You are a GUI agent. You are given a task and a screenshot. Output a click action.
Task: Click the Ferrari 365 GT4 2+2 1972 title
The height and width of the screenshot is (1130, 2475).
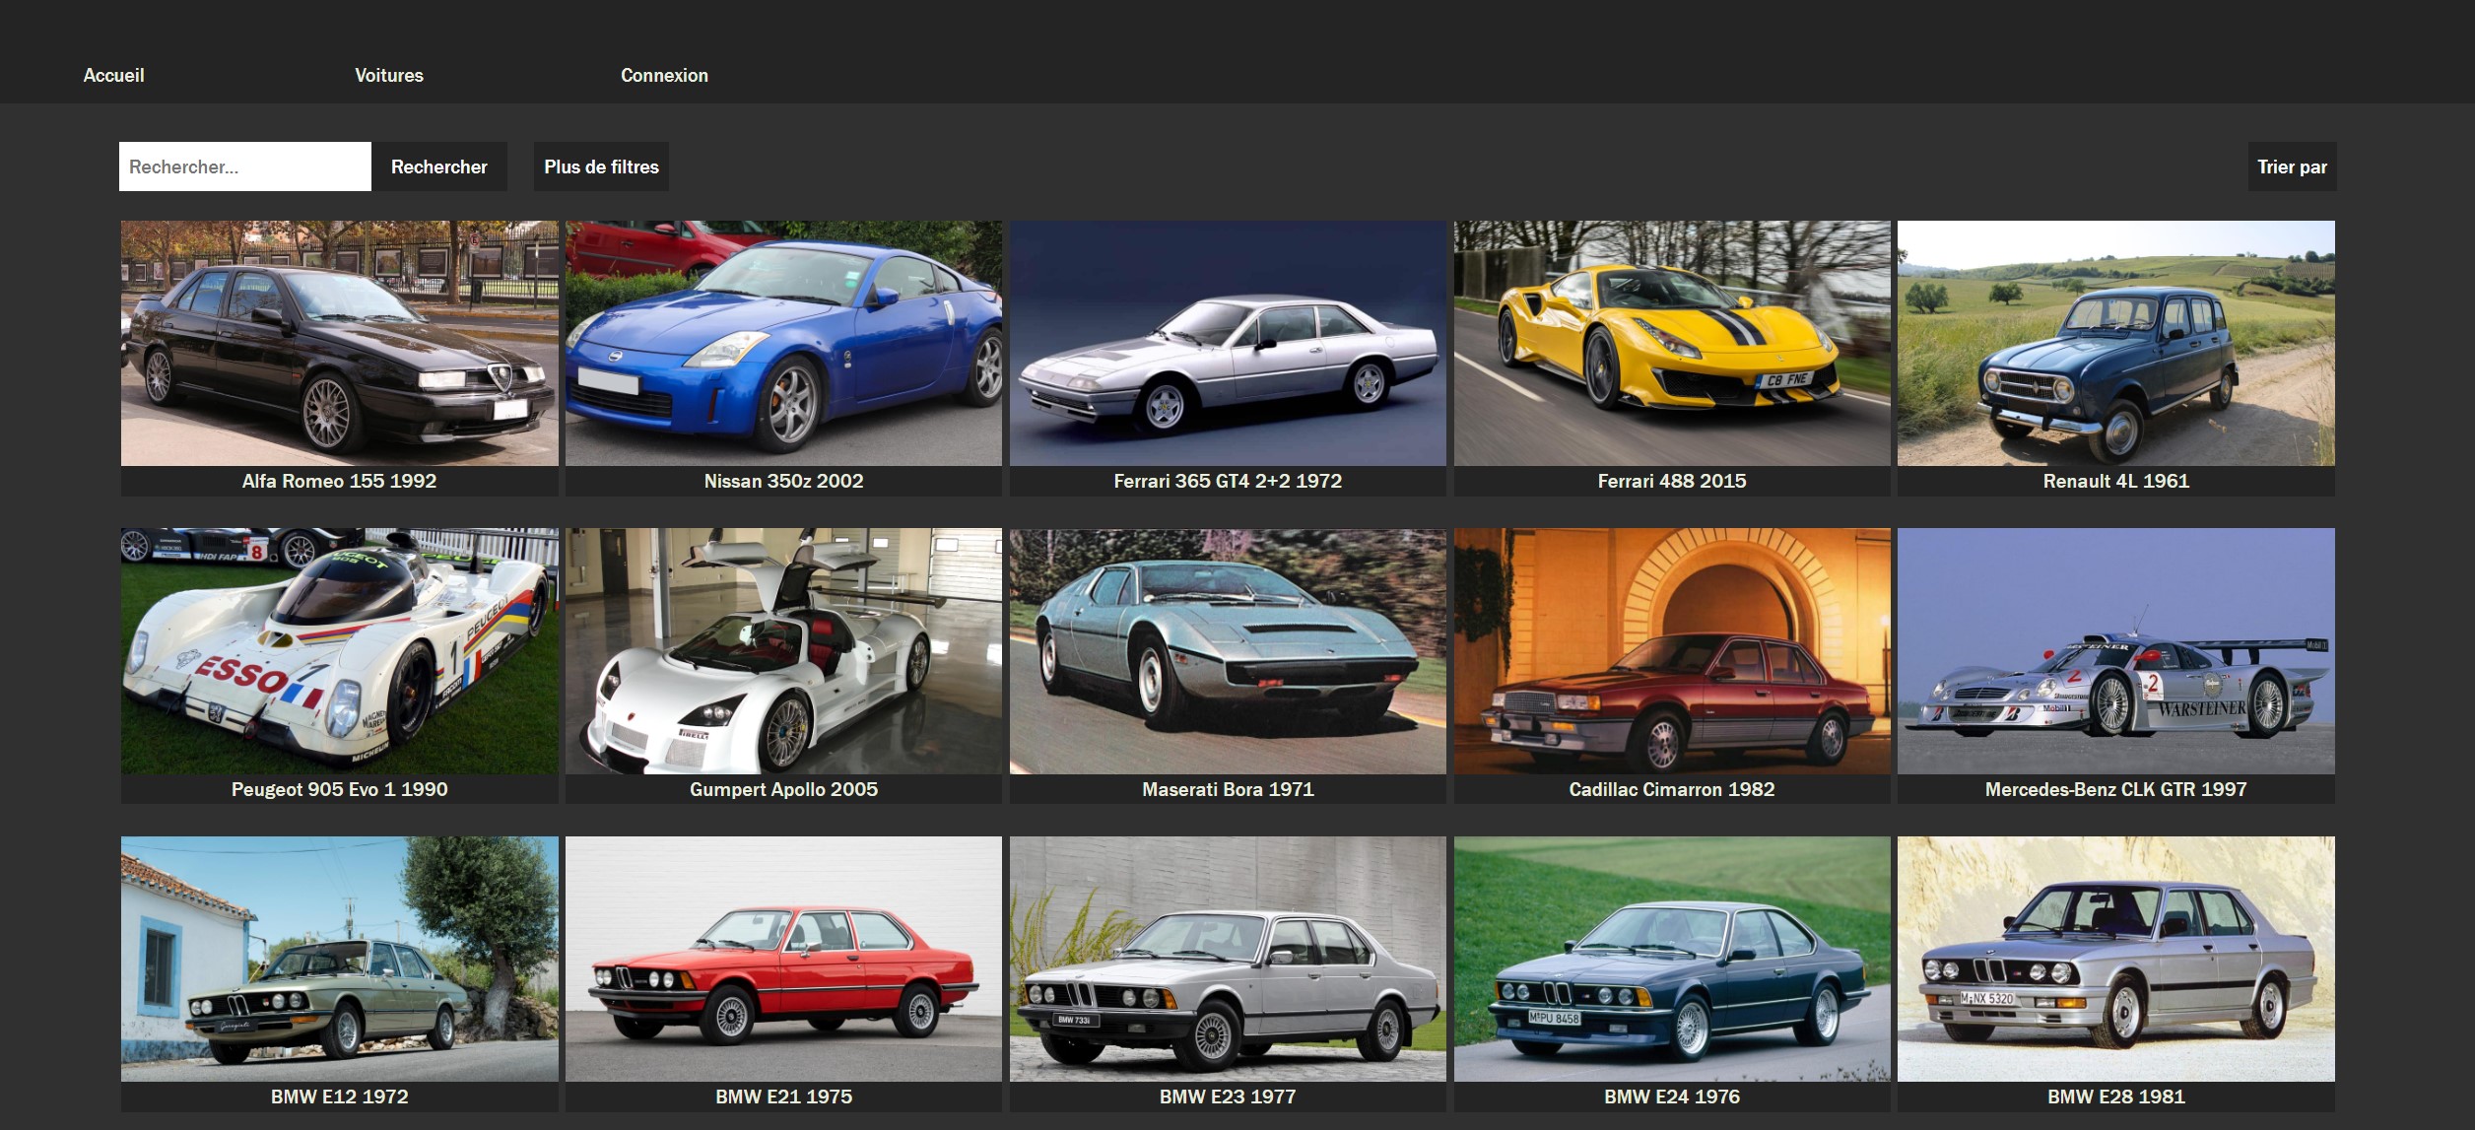(1227, 481)
